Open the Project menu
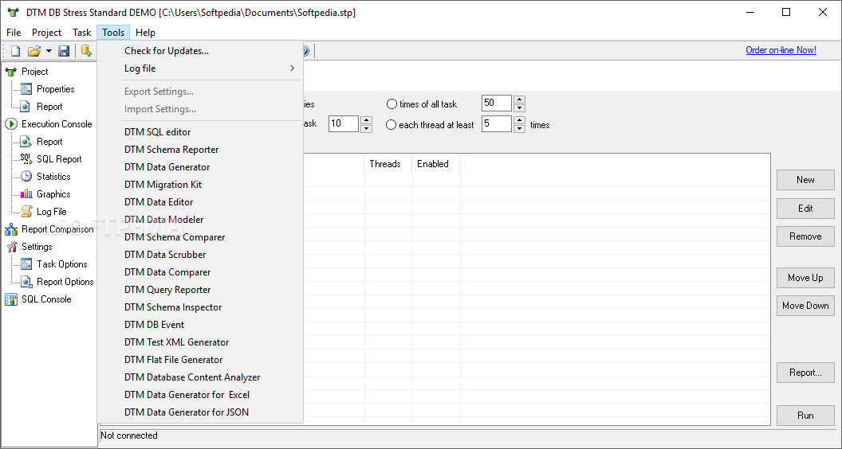 tap(47, 33)
